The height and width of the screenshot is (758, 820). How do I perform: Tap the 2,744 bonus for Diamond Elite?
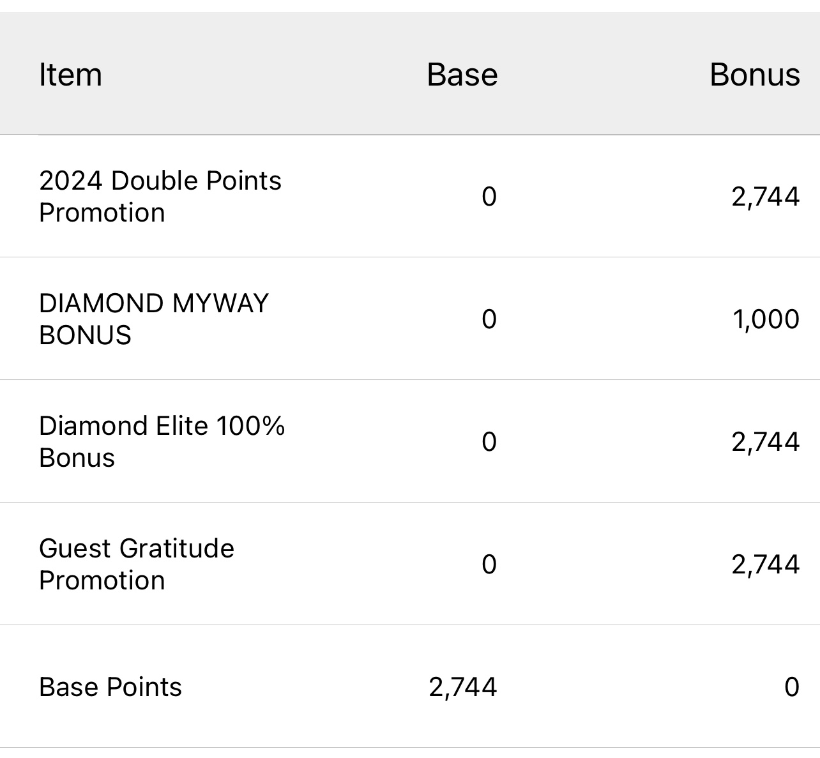tap(765, 441)
